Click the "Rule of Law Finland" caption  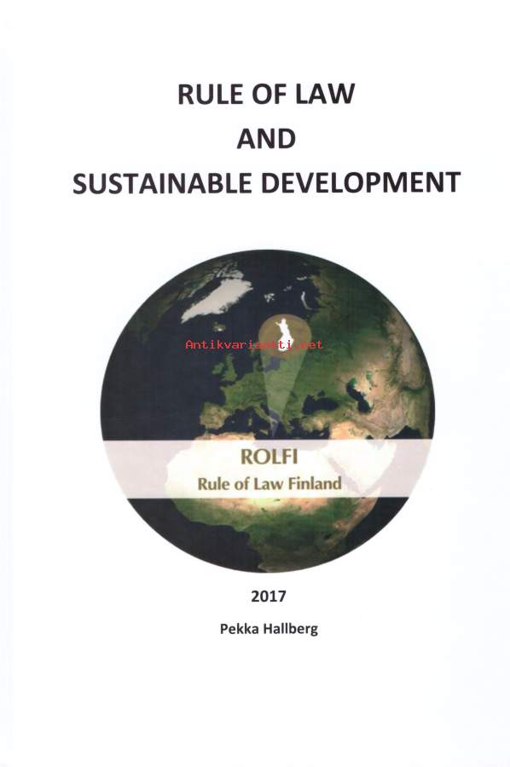pos(269,484)
